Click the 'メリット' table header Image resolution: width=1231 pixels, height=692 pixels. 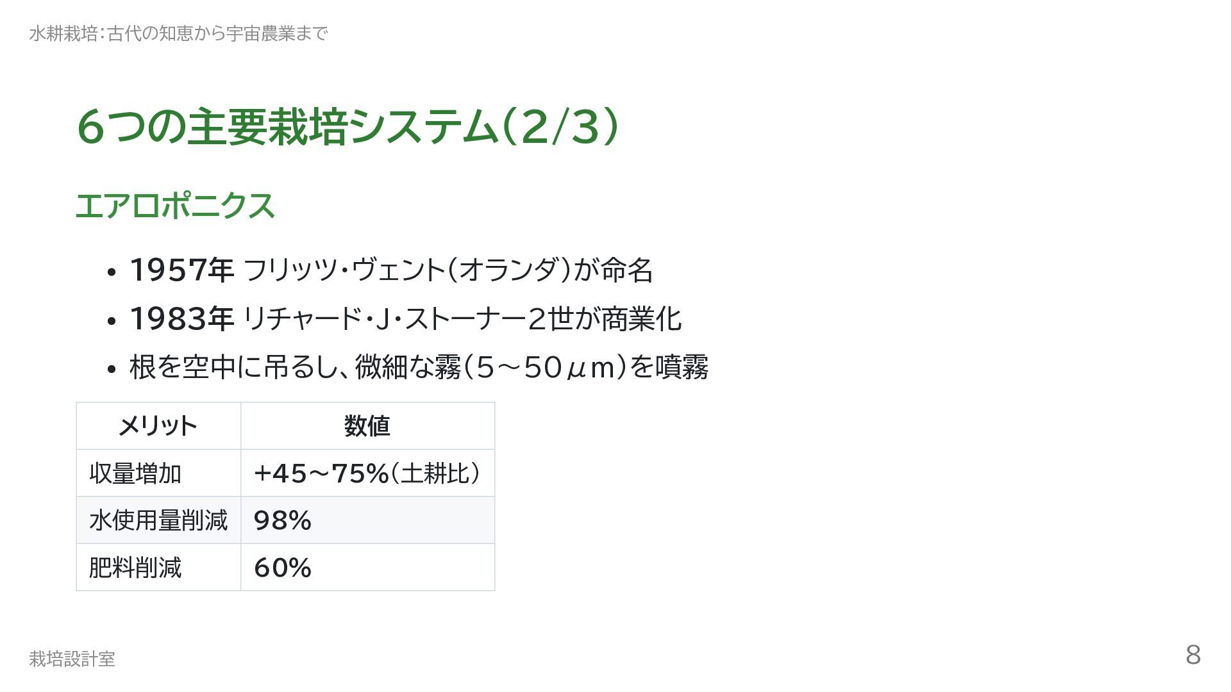click(158, 426)
